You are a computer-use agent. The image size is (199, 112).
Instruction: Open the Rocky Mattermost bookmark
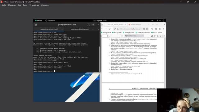point(143,32)
